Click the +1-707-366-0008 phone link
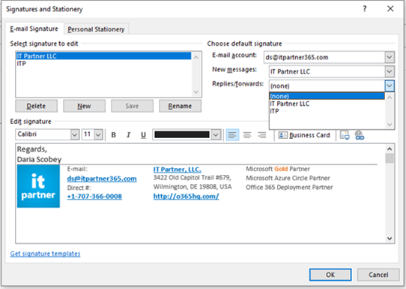Screen dimensions: 406x289 (x=94, y=197)
